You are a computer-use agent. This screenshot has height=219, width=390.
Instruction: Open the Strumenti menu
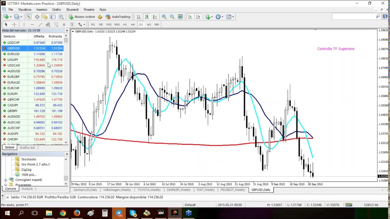[72, 9]
